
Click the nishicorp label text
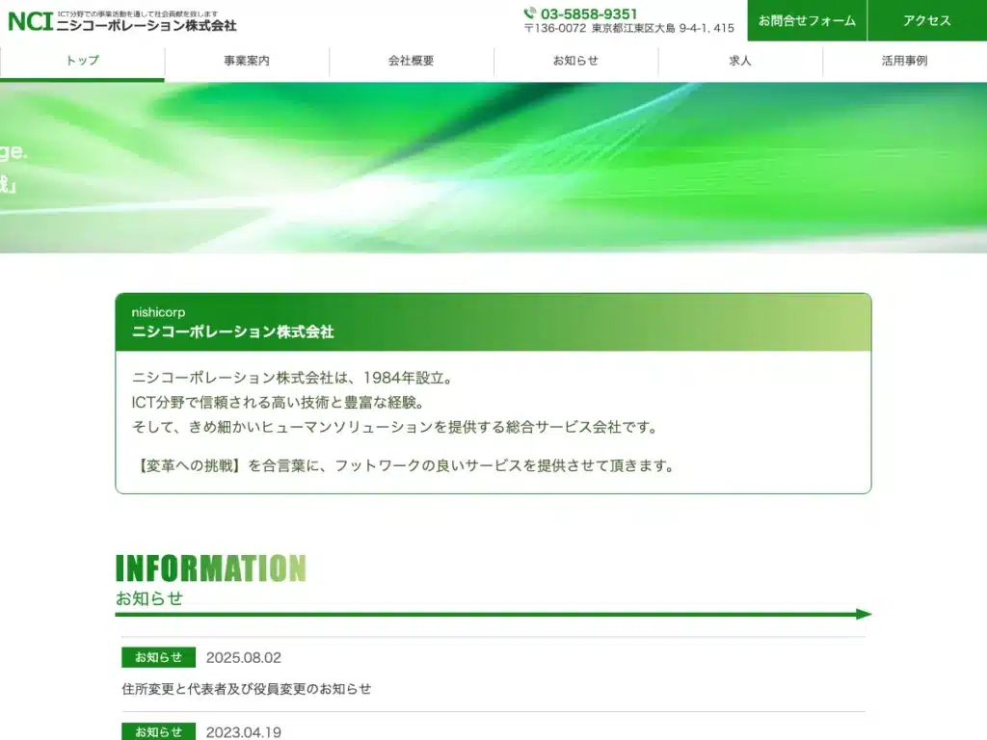pyautogui.click(x=158, y=312)
